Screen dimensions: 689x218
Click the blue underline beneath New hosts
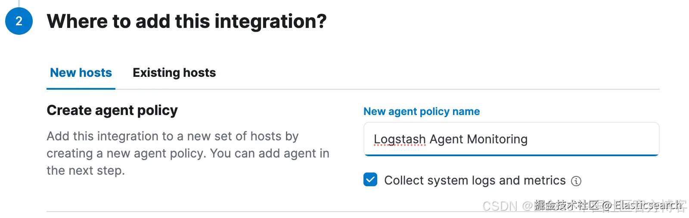[x=81, y=88]
